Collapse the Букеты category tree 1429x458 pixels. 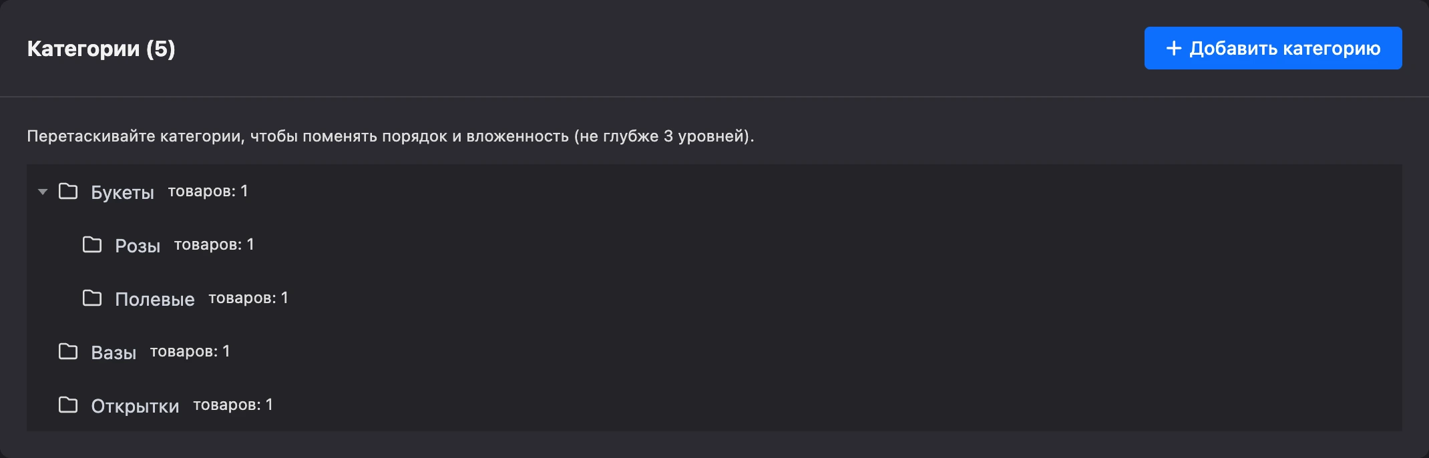click(x=43, y=192)
